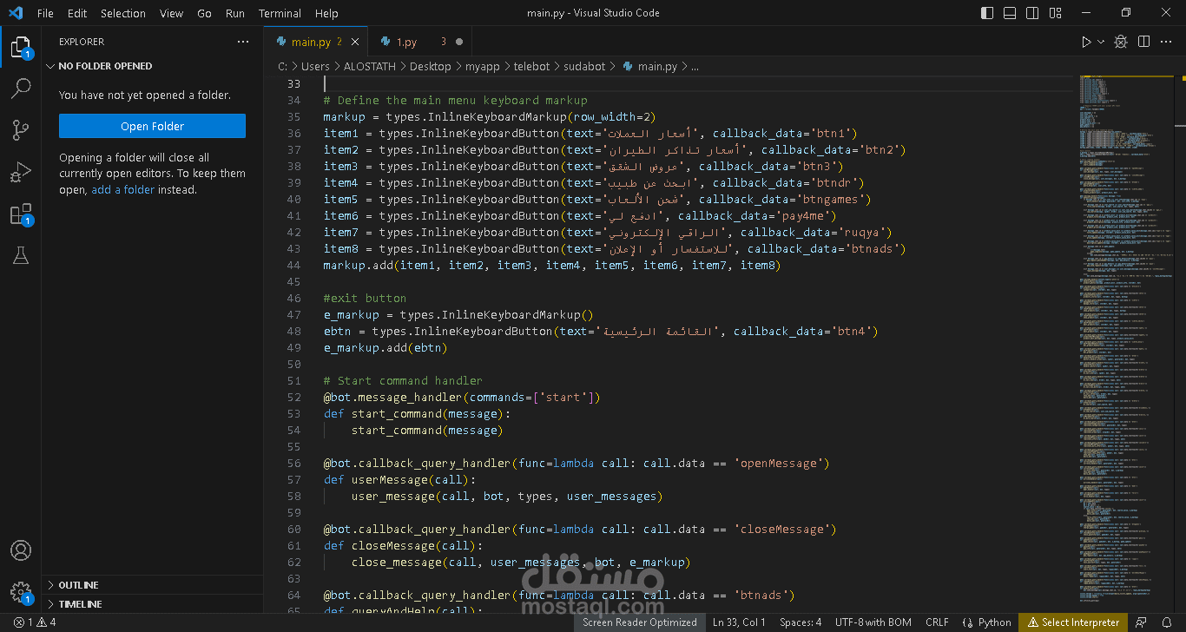Click the add a folder link

click(x=123, y=189)
